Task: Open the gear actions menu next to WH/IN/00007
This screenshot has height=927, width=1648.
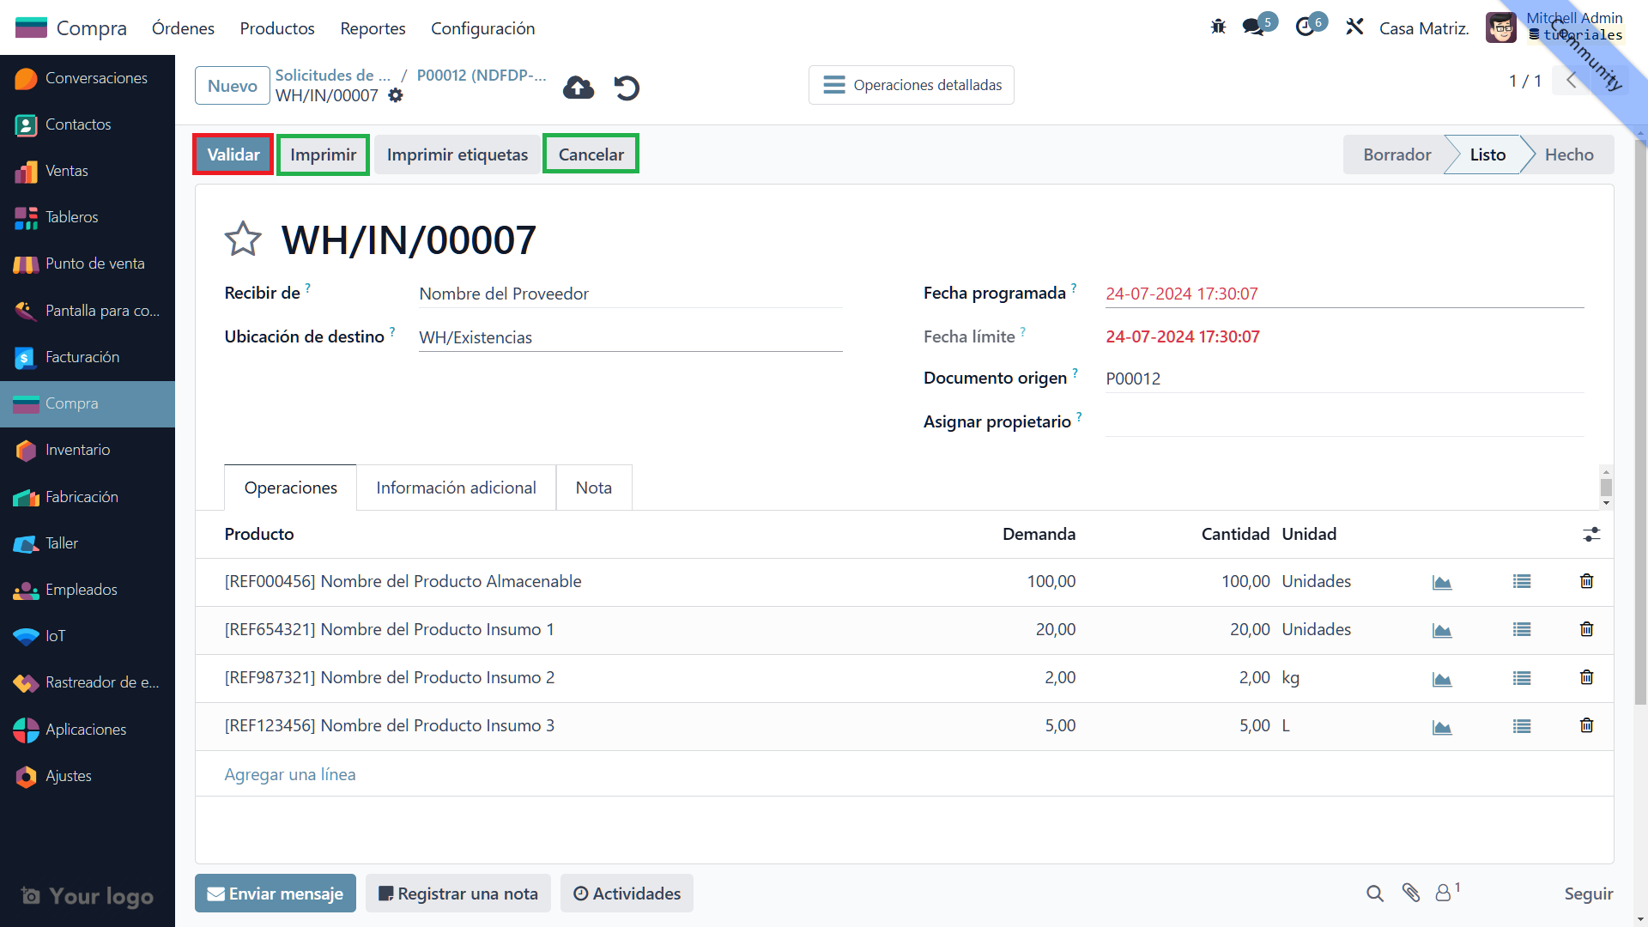Action: 396,95
